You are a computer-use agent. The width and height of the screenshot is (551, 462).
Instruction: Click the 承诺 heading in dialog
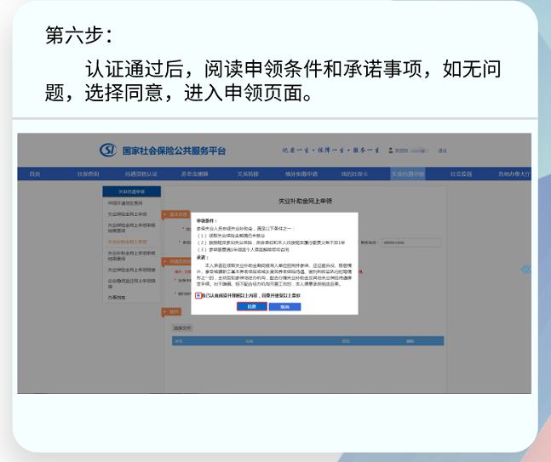click(203, 258)
